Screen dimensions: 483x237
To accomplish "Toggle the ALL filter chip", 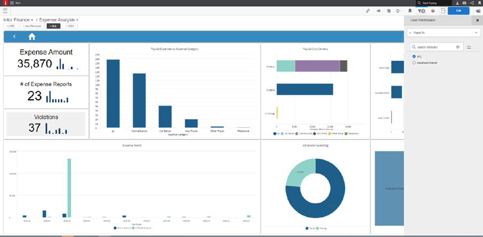I will (53, 26).
